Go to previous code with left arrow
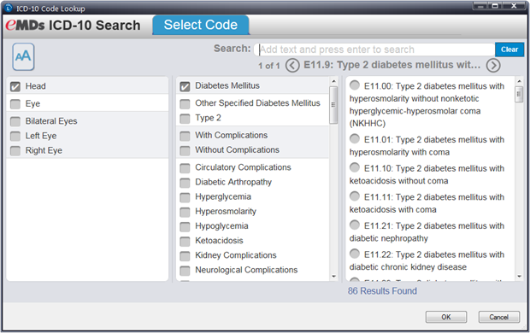Screen dimensions: 530x333 [292, 65]
